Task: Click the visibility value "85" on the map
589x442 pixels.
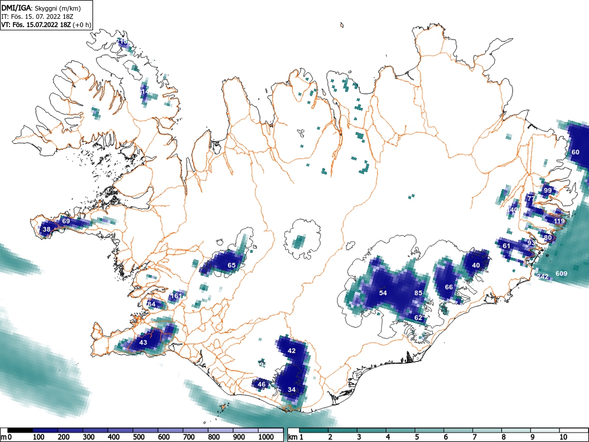Action: click(x=418, y=293)
